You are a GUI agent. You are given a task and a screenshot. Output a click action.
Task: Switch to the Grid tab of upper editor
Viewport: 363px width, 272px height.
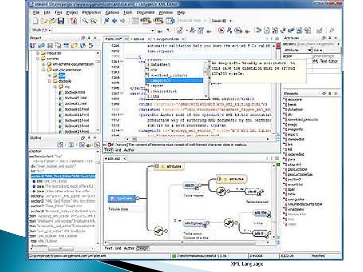coord(118,149)
